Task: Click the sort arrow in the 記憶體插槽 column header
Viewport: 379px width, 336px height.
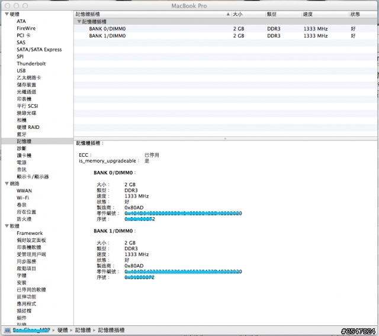Action: (227, 14)
